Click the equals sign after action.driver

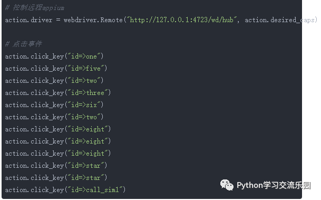coord(58,20)
